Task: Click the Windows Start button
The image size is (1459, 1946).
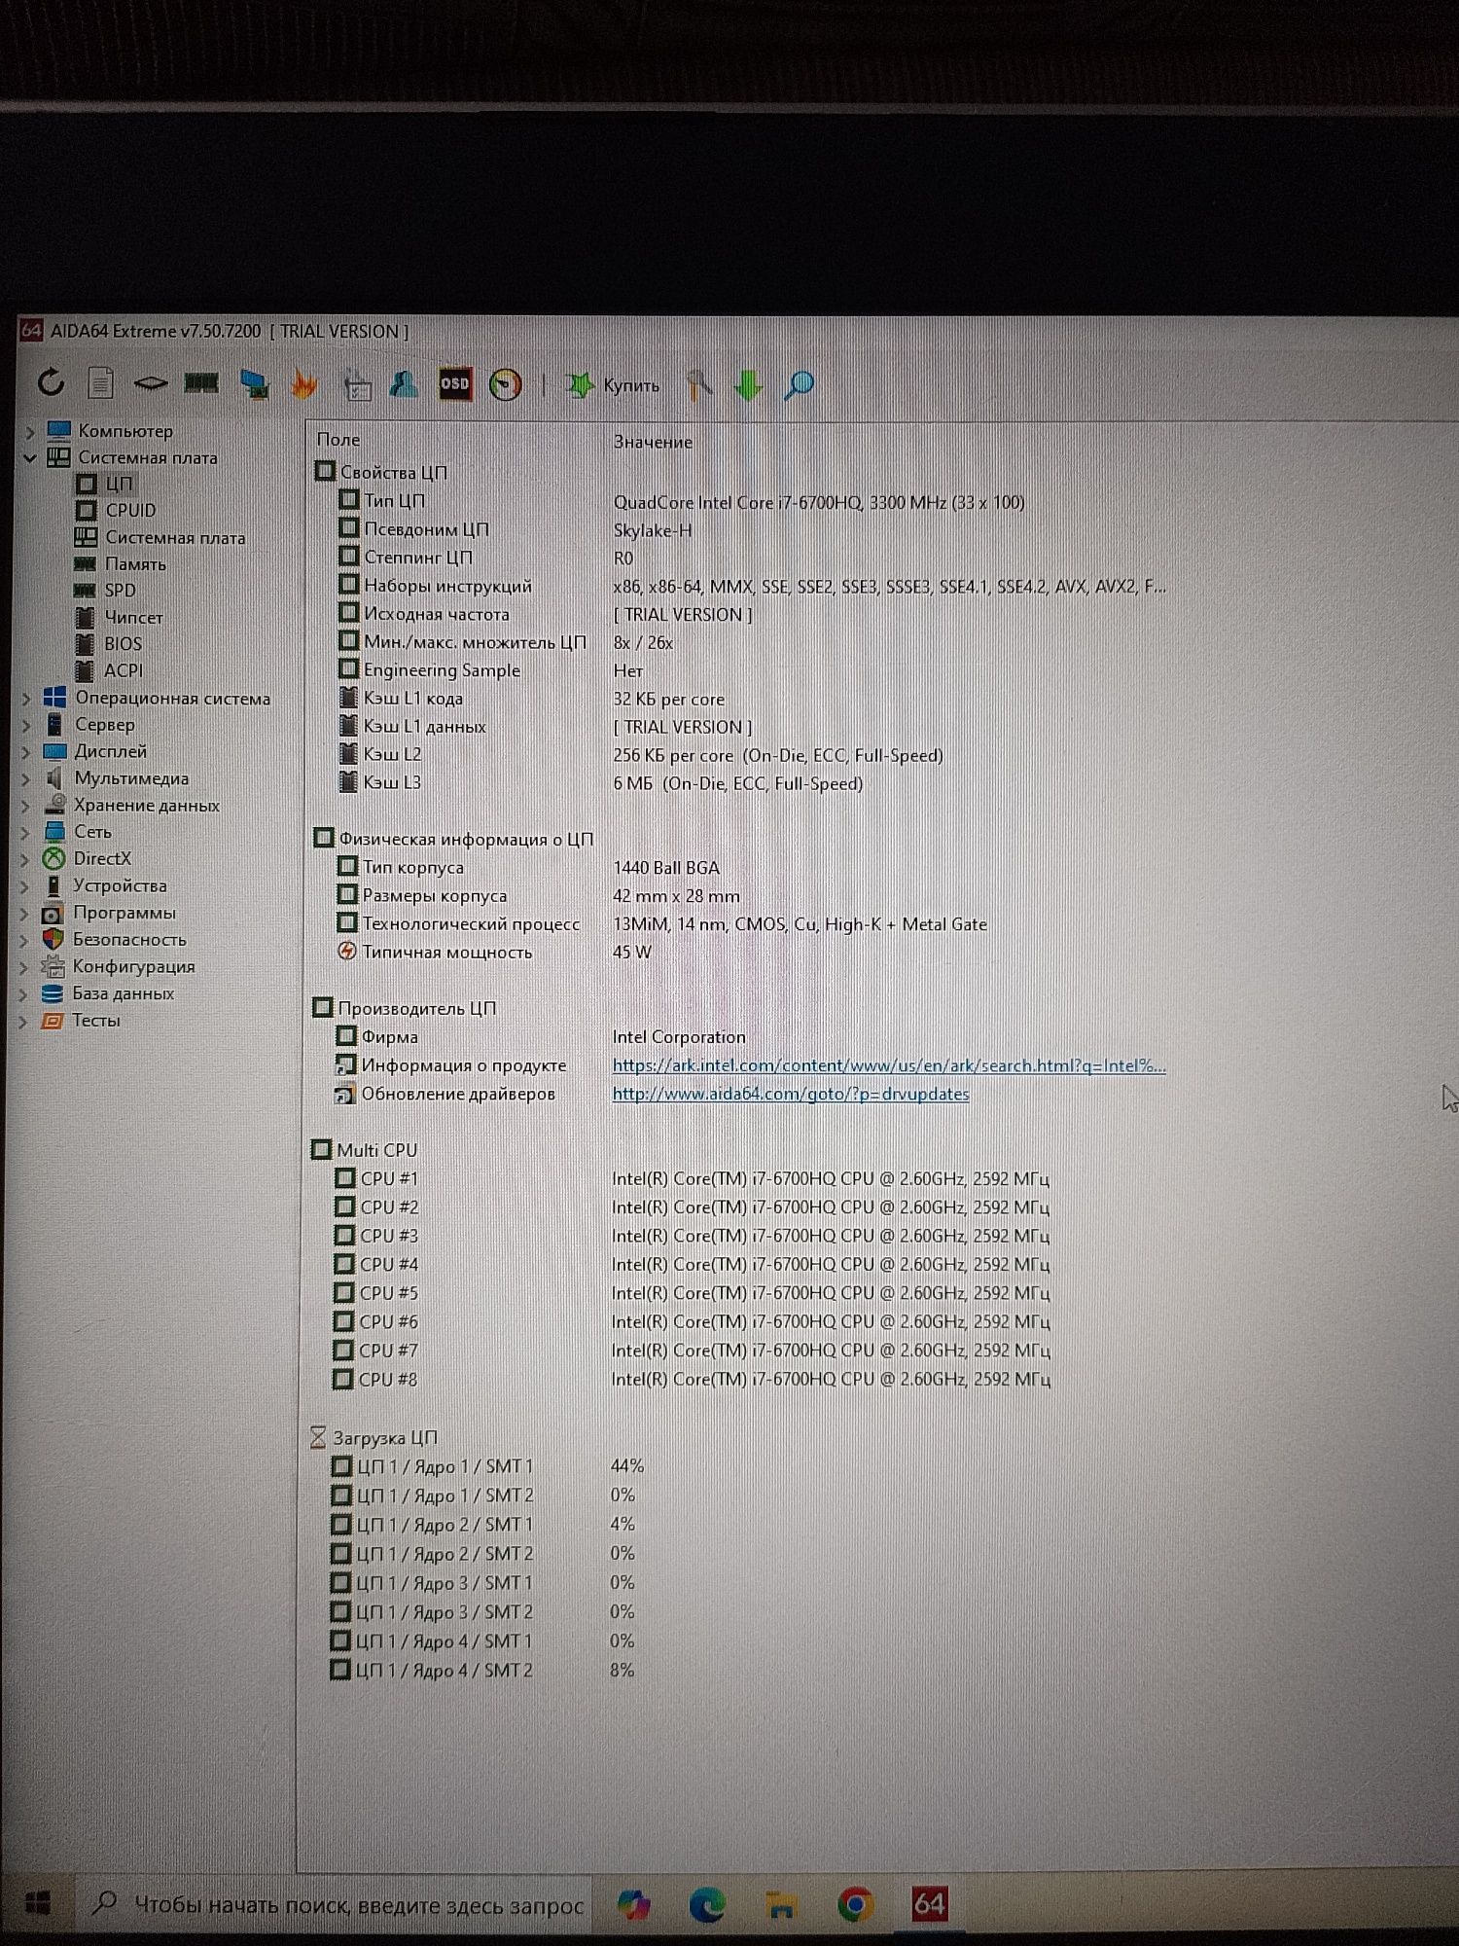Action: pos(37,1903)
